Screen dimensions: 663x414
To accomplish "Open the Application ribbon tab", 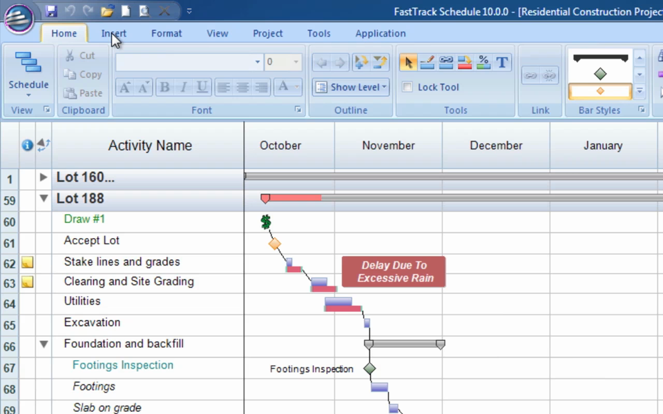I will [381, 33].
